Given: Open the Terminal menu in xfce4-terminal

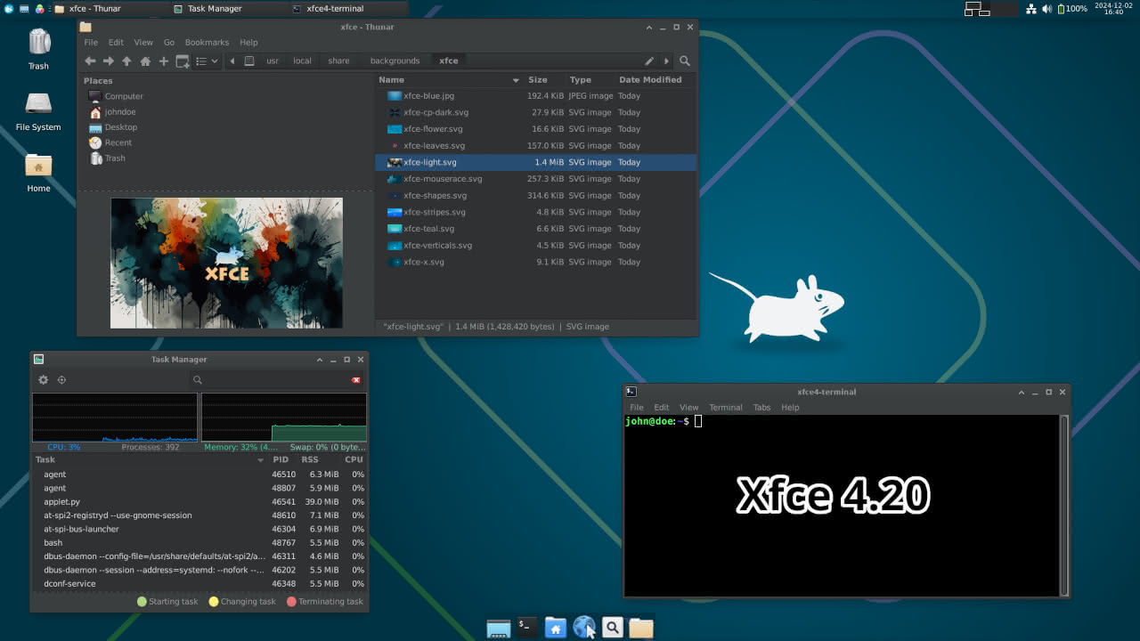Looking at the screenshot, I should tap(725, 407).
